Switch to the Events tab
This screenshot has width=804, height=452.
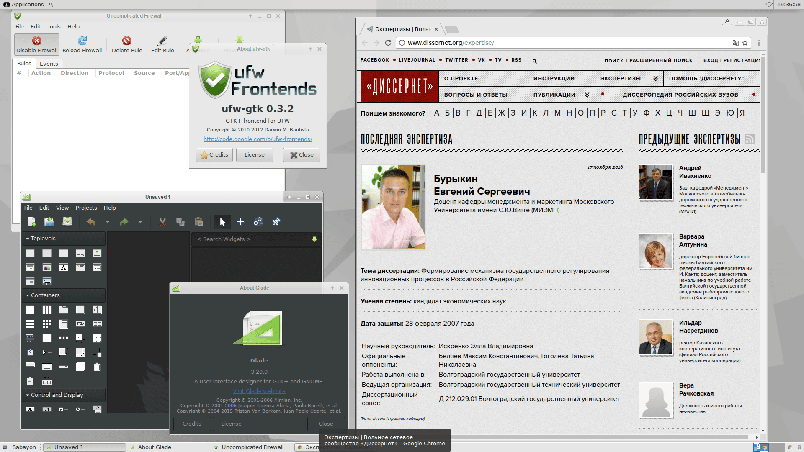(49, 64)
